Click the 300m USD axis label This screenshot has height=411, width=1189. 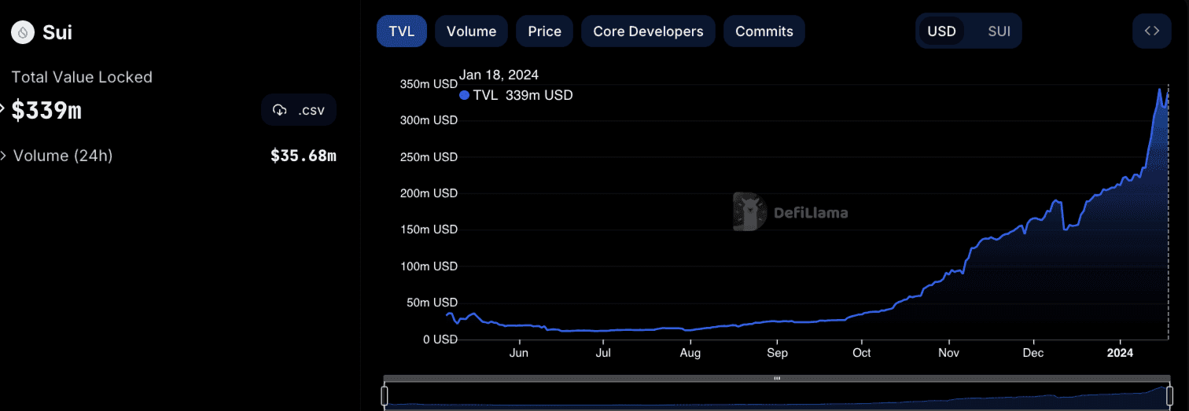(429, 120)
